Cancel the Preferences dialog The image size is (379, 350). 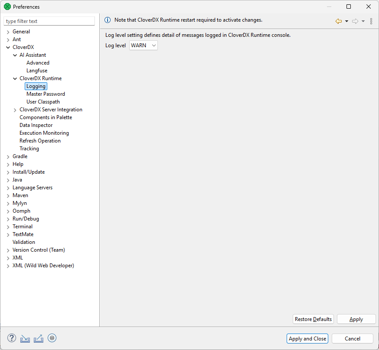(x=353, y=339)
